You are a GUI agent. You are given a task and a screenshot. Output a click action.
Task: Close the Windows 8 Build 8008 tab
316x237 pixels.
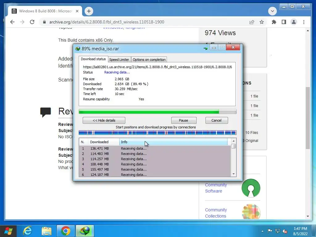tap(77, 11)
